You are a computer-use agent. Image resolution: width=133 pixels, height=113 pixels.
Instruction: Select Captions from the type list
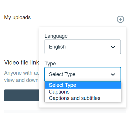pyautogui.click(x=83, y=92)
